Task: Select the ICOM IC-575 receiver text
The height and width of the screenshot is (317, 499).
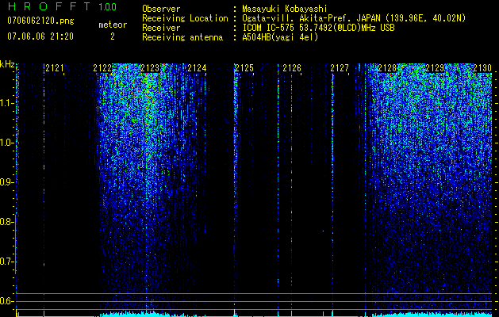Action: (x=318, y=28)
